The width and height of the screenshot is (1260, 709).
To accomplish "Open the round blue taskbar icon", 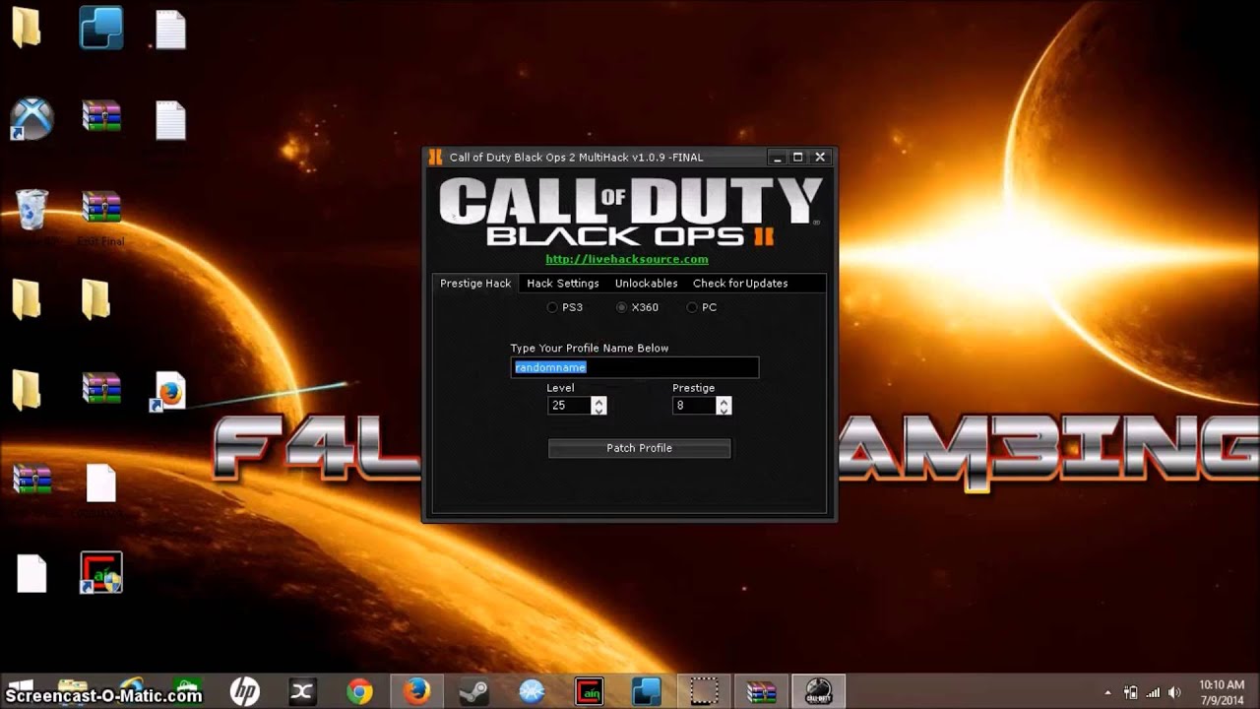I will tap(532, 691).
